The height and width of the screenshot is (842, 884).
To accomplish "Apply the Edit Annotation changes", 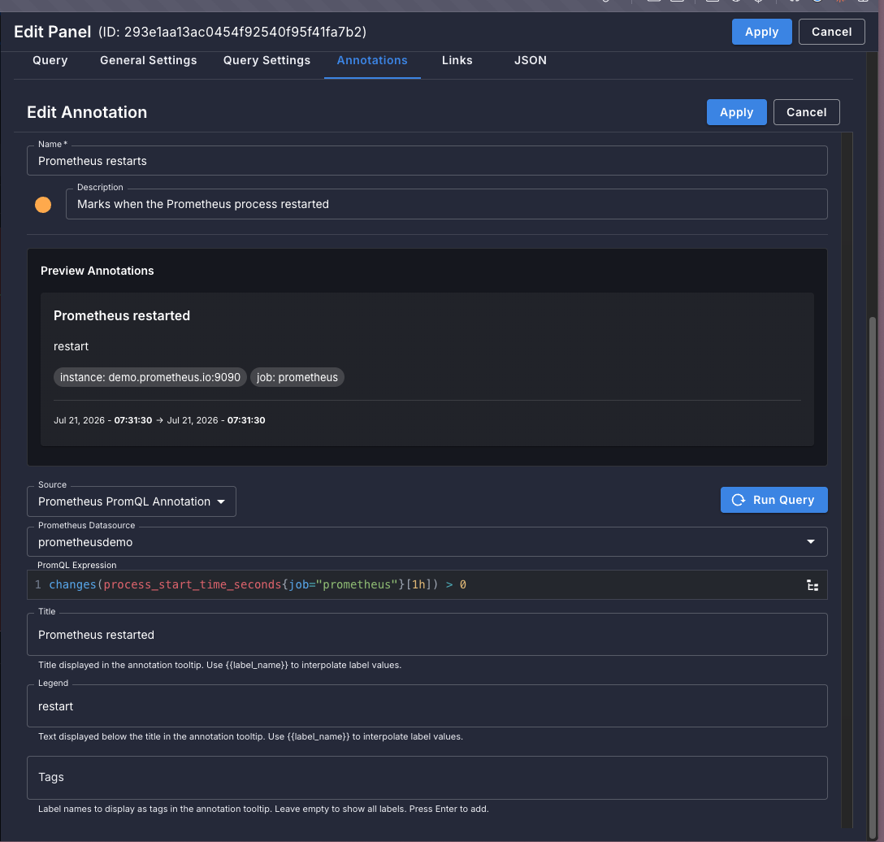I will [x=736, y=112].
